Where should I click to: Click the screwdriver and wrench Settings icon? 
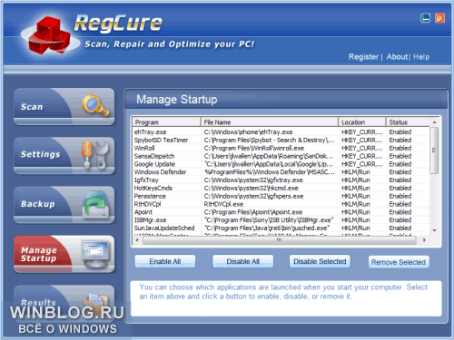(x=95, y=155)
